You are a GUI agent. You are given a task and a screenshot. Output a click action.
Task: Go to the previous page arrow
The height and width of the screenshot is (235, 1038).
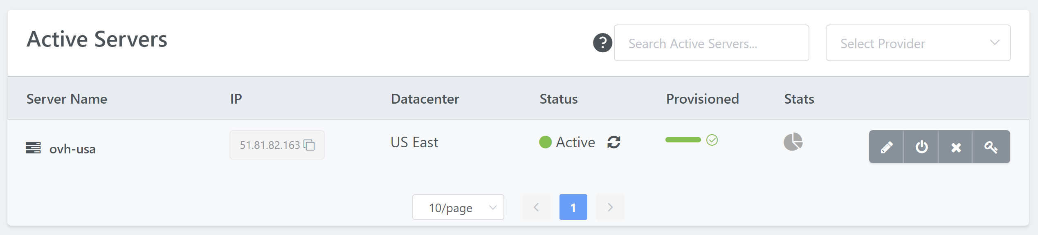point(537,207)
